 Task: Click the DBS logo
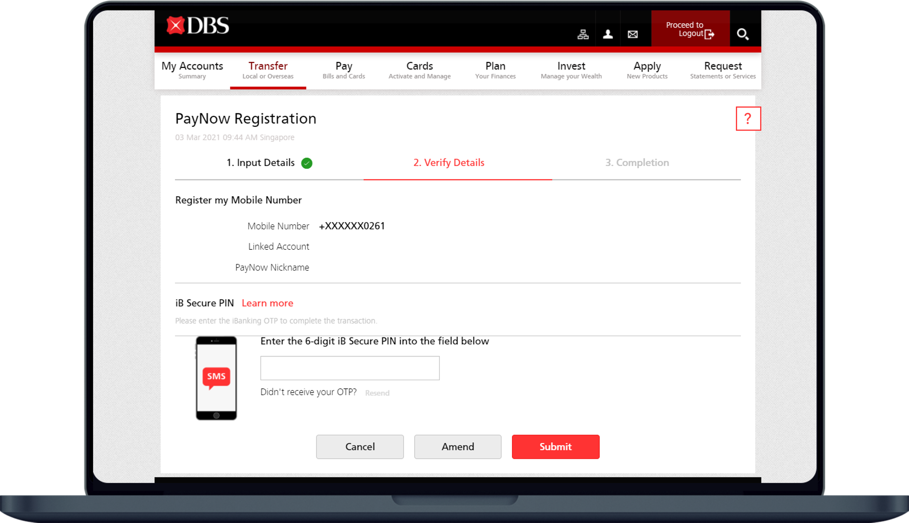(198, 26)
